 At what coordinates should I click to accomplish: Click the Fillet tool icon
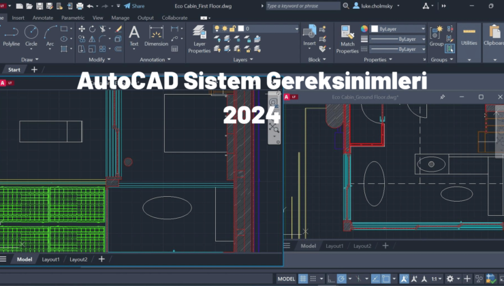pos(103,39)
